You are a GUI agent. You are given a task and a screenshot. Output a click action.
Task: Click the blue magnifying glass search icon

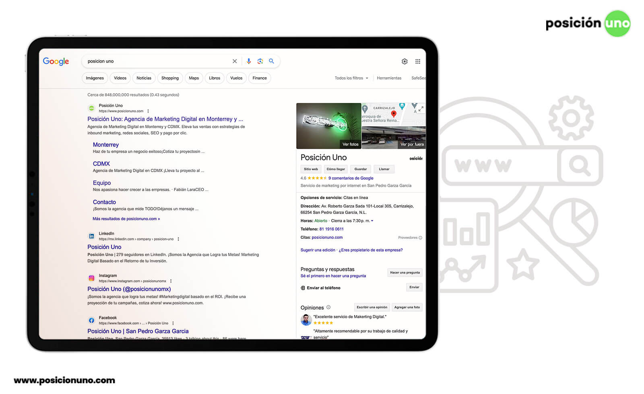tap(272, 61)
